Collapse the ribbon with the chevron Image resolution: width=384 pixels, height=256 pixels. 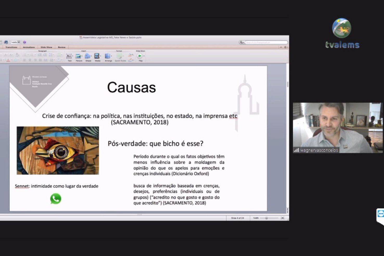(x=281, y=47)
